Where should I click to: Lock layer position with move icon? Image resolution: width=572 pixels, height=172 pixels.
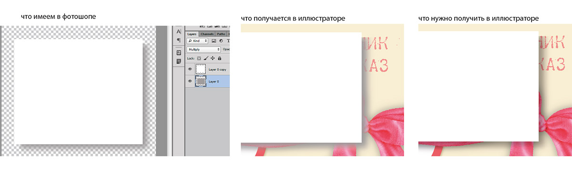pos(212,58)
